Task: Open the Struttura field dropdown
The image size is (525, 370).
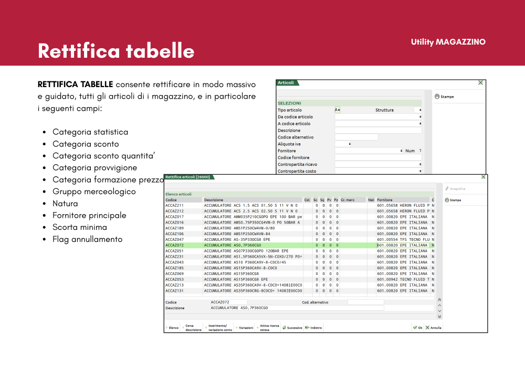Action: pyautogui.click(x=419, y=110)
